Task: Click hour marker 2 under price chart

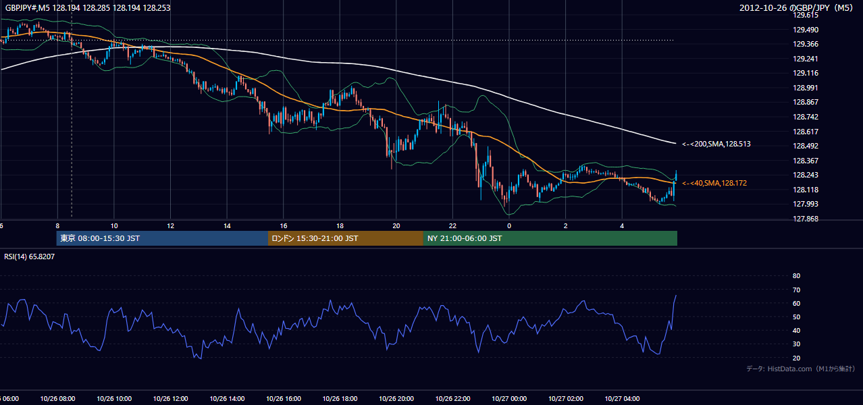Action: click(x=565, y=225)
